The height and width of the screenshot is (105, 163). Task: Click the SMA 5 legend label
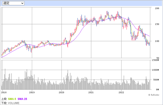(x=12, y=99)
